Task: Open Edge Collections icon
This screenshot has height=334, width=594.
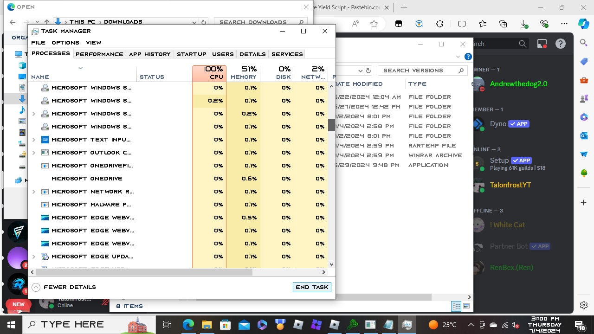Action: coord(503,24)
